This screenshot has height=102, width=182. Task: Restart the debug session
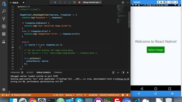pos(75,2)
